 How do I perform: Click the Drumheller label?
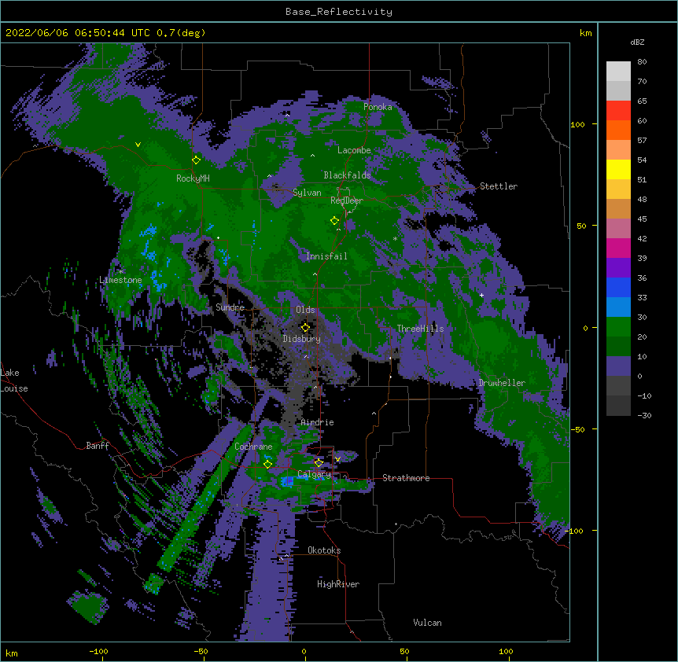pos(502,383)
